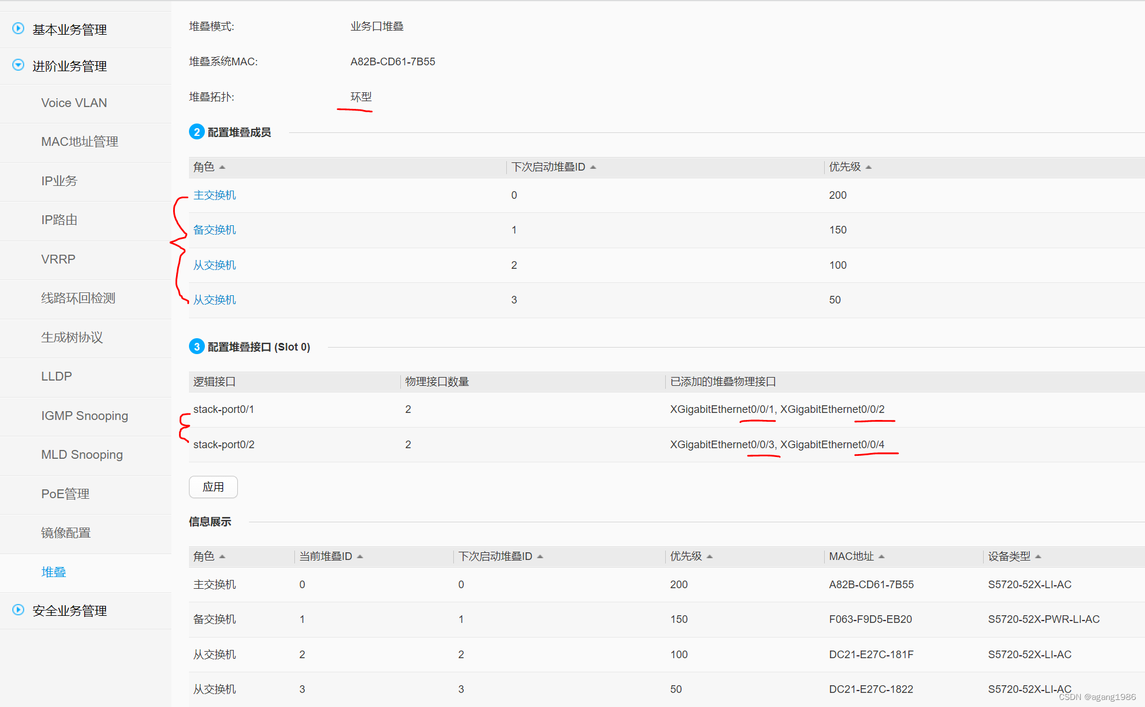Viewport: 1145px width, 707px height.
Task: Click the 已添加的堆叠物理接口 column header
Action: tap(723, 382)
